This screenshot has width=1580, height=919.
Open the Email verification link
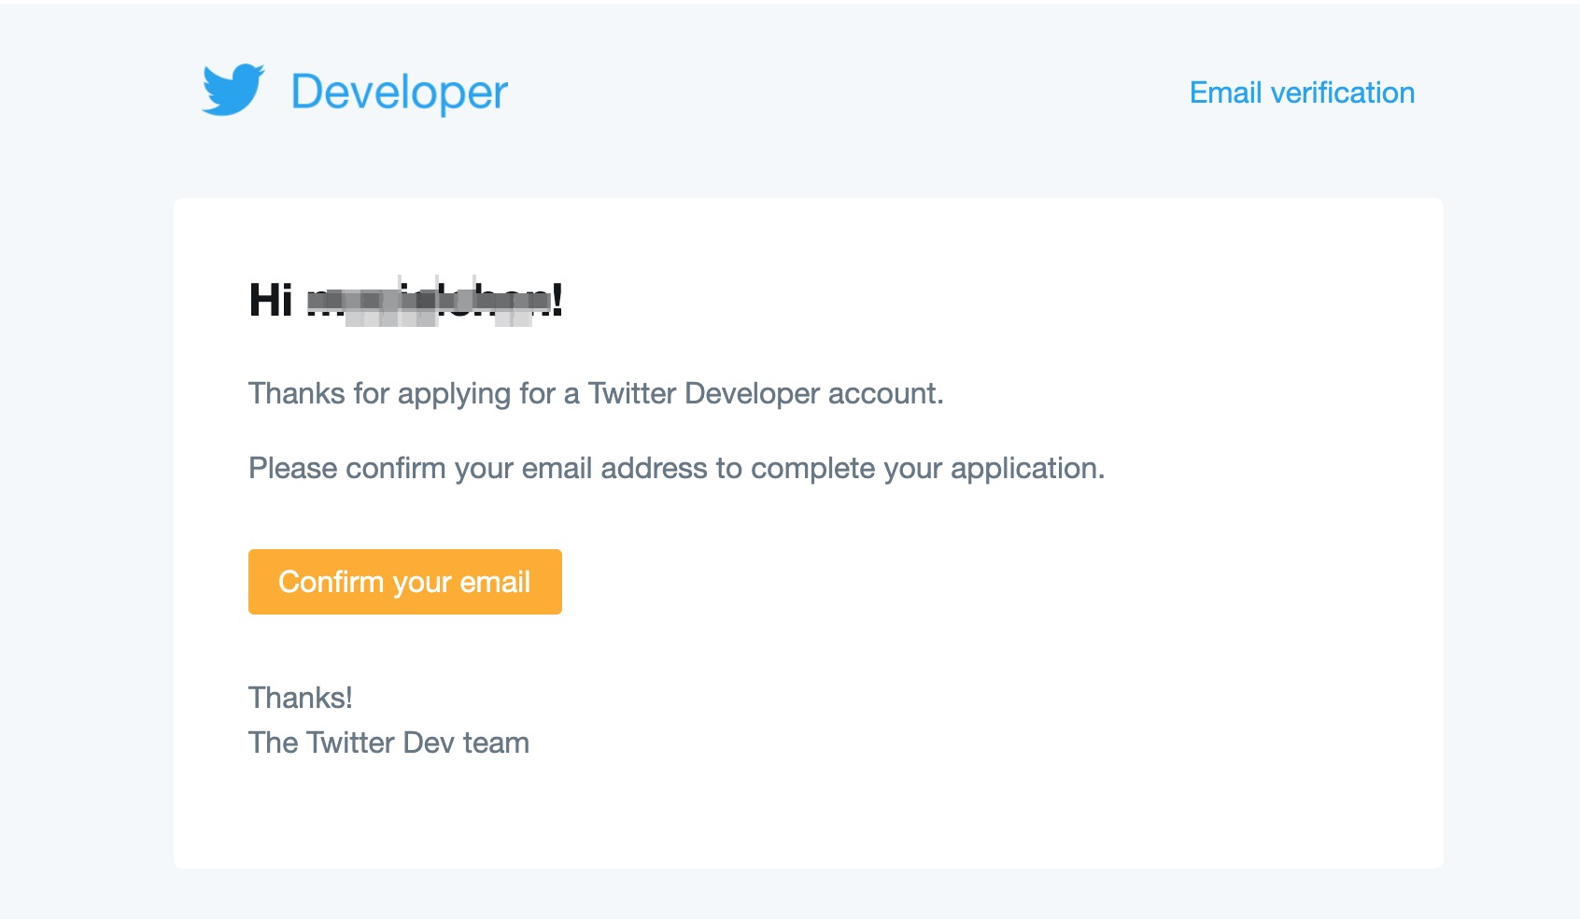coord(1302,92)
